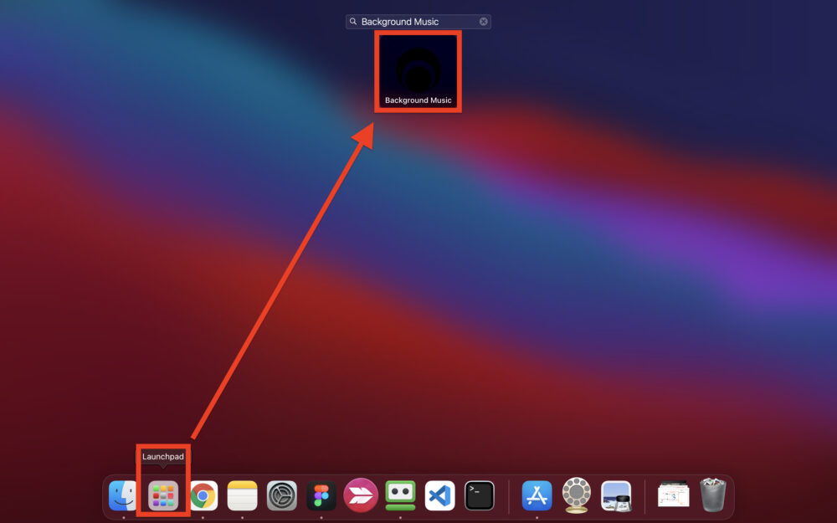Click the Launchpad icon in the Dock
Viewport: 837px width, 523px height.
point(163,495)
